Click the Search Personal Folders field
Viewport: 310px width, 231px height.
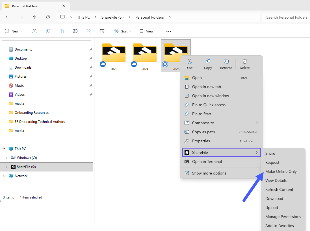coord(286,17)
